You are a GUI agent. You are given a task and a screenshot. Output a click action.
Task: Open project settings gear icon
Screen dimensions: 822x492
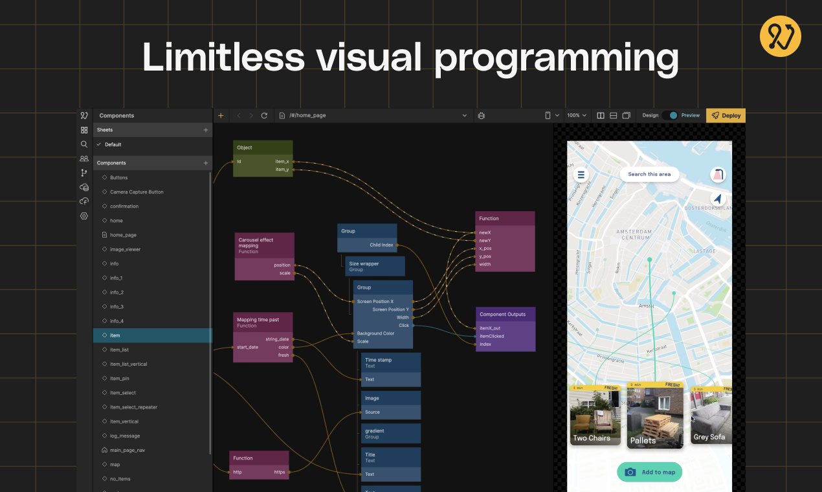[84, 216]
